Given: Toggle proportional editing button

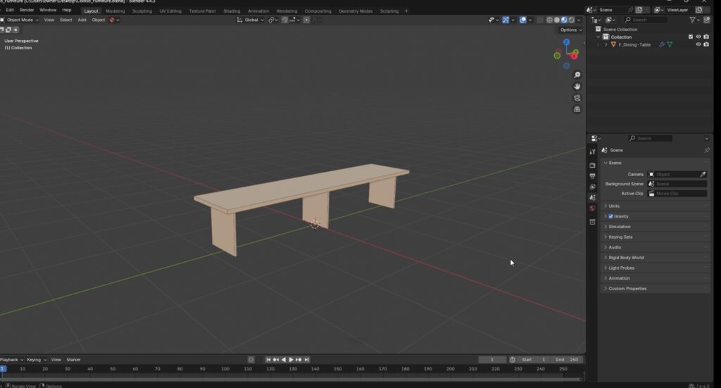Looking at the screenshot, I should pyautogui.click(x=306, y=20).
